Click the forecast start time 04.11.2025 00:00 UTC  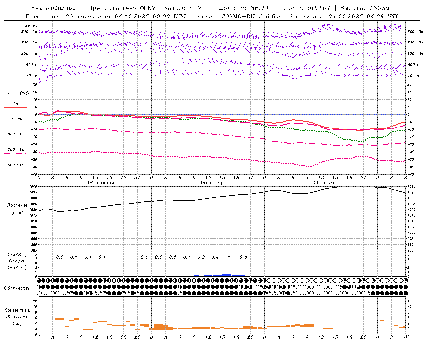[x=150, y=16]
